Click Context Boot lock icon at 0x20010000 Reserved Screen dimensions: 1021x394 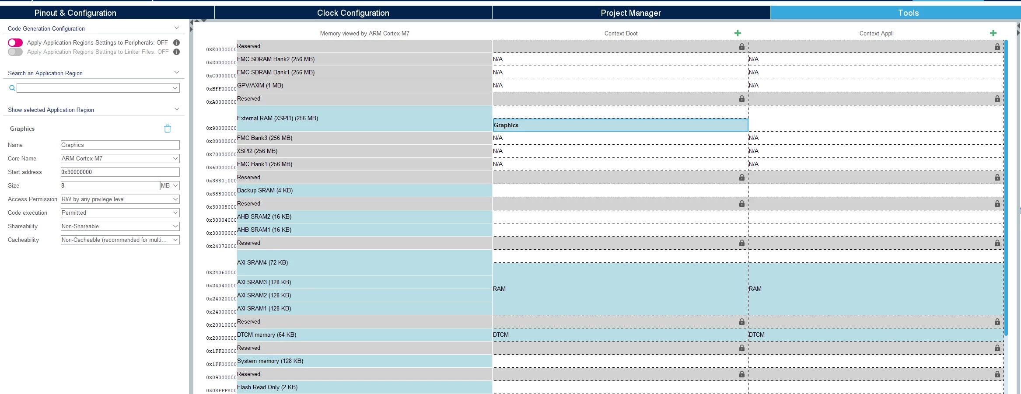(742, 322)
